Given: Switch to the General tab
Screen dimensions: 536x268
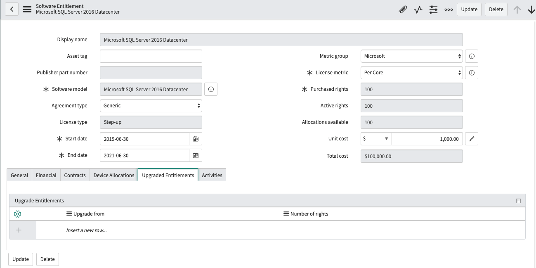Looking at the screenshot, I should pyautogui.click(x=19, y=175).
